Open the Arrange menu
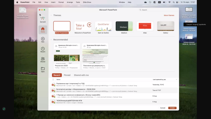The height and width of the screenshot is (119, 211). (x=70, y=2)
